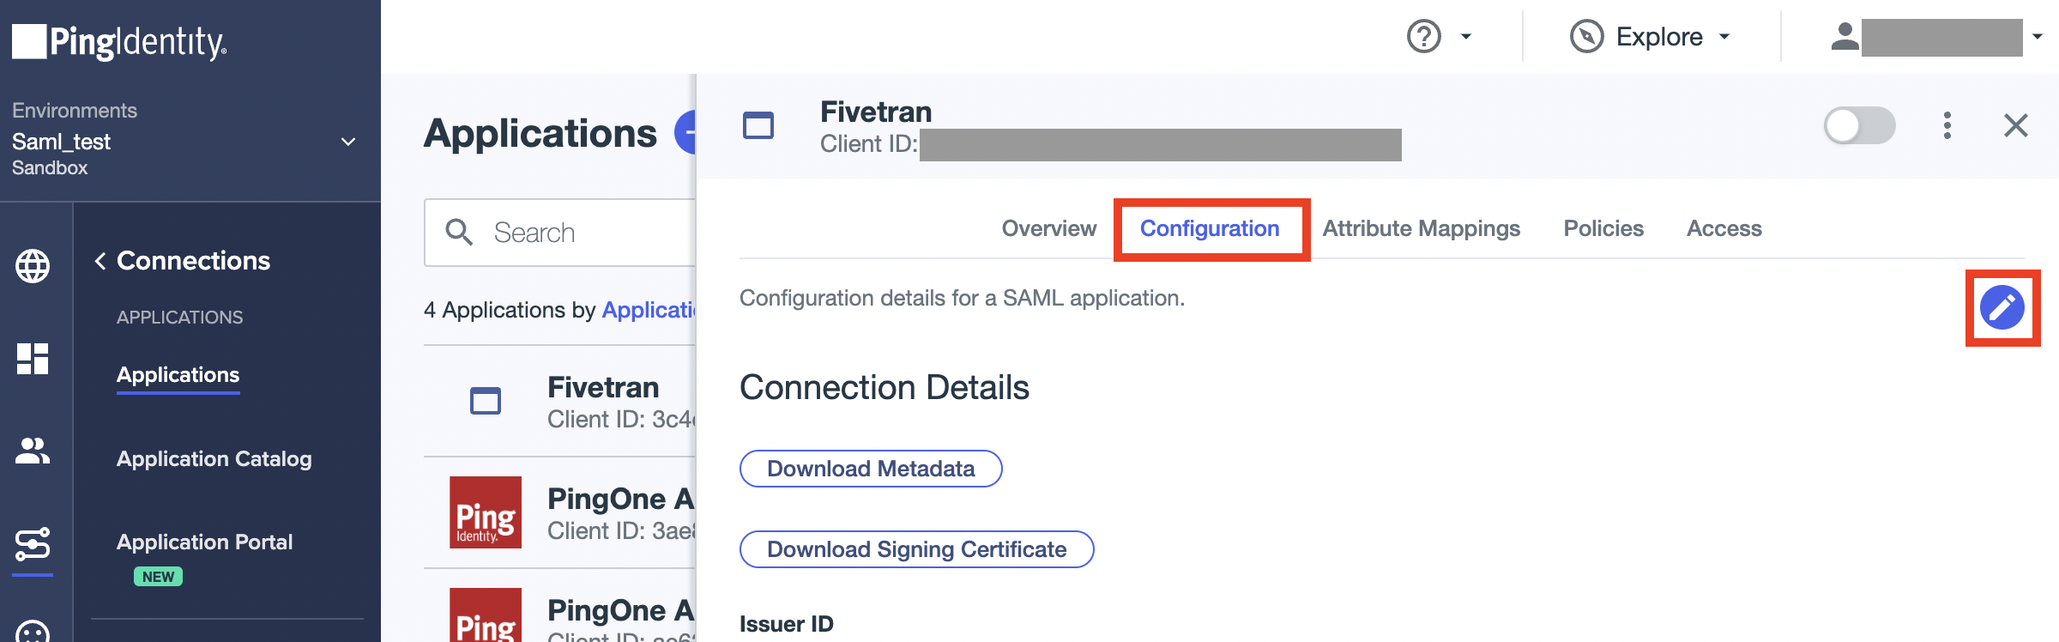This screenshot has width=2059, height=642.
Task: Open Application Catalog menu item
Action: point(214,459)
